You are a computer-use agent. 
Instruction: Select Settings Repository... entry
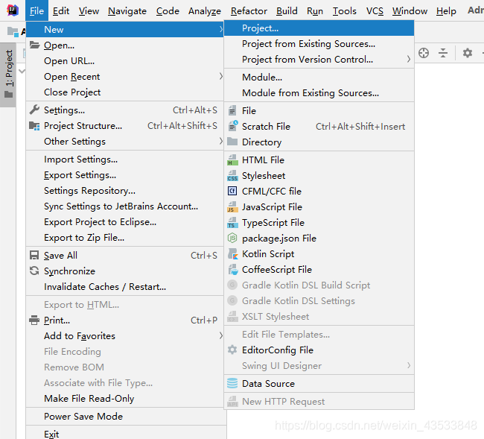point(124,191)
